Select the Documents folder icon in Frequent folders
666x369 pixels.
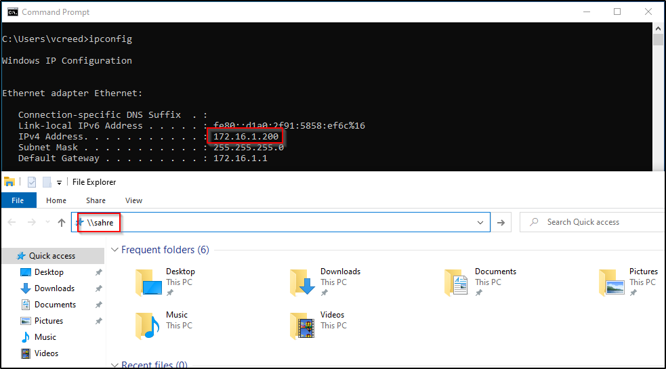(x=457, y=282)
